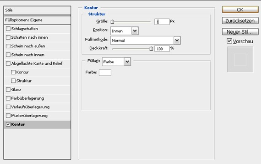Screen dimensions: 261x164
Task: Enable Abgeflachte Kante und Relief checkbox
Action: pyautogui.click(x=8, y=63)
